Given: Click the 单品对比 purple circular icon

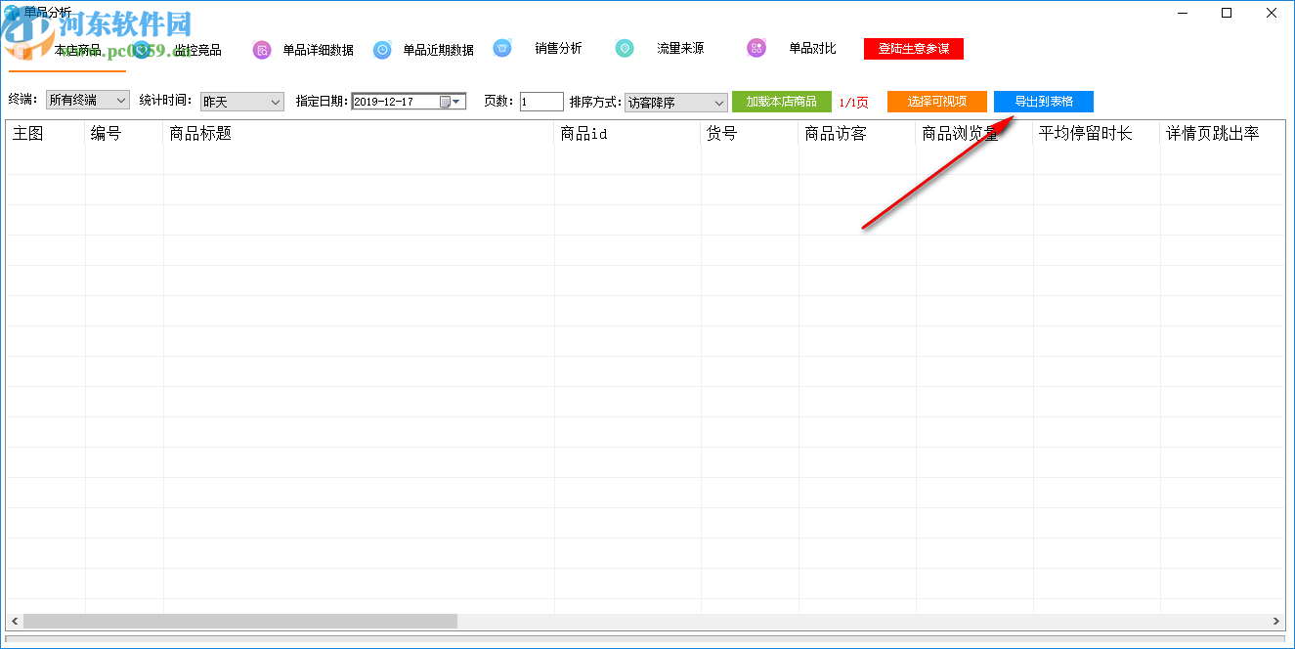Looking at the screenshot, I should [755, 48].
